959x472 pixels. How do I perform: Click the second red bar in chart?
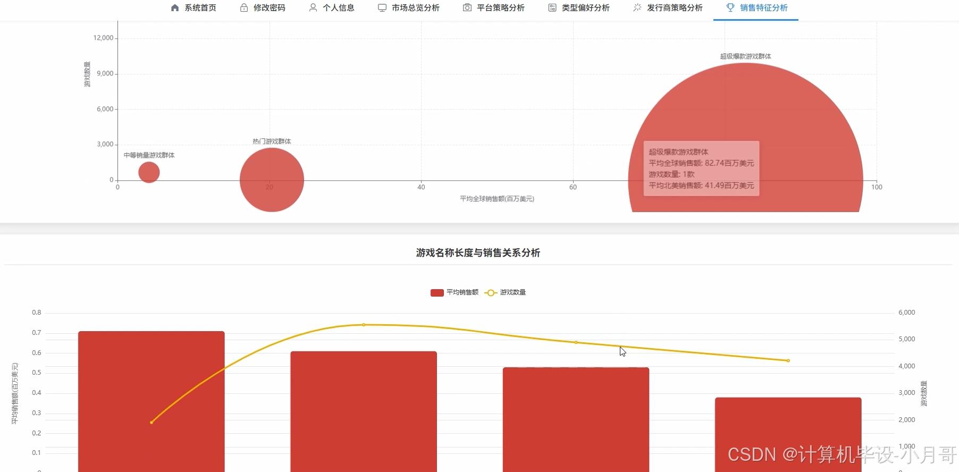pos(364,411)
